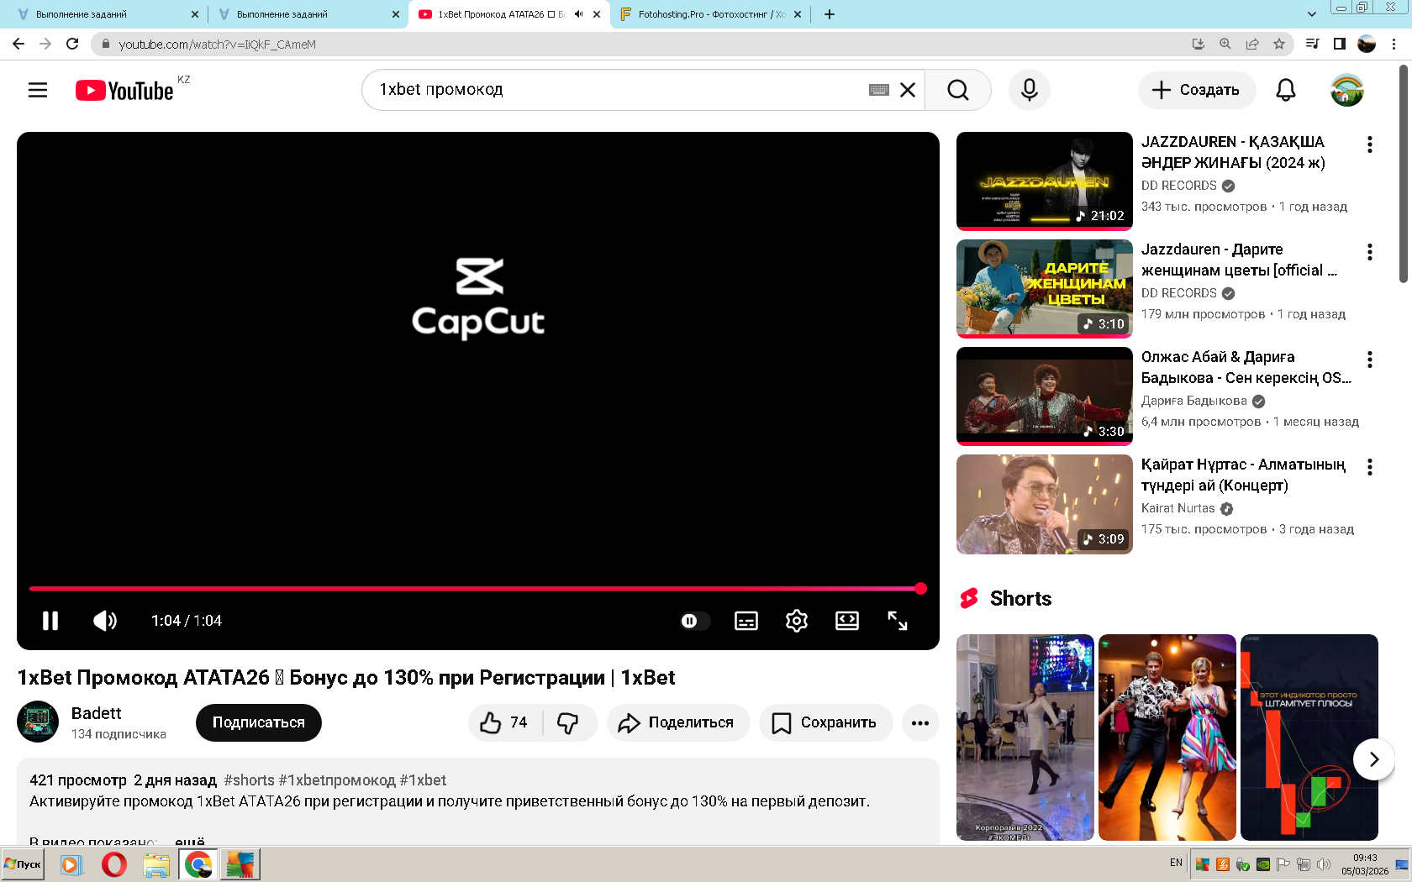Switch to theater mode
1412x882 pixels.
847,621
